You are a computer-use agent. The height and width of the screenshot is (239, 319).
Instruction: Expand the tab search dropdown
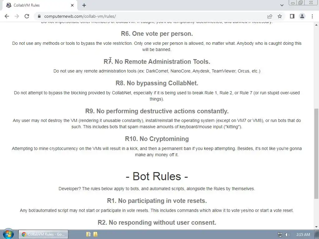coord(282,5)
